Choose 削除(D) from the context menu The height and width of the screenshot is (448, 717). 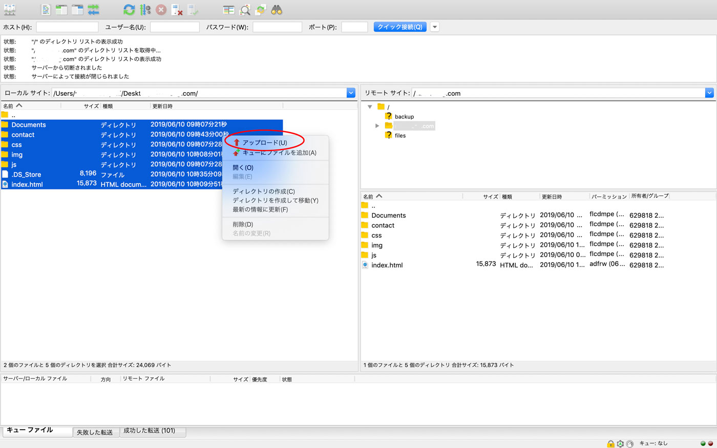click(243, 224)
